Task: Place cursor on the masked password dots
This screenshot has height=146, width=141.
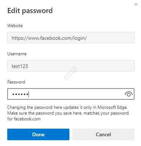Action: [x=20, y=94]
